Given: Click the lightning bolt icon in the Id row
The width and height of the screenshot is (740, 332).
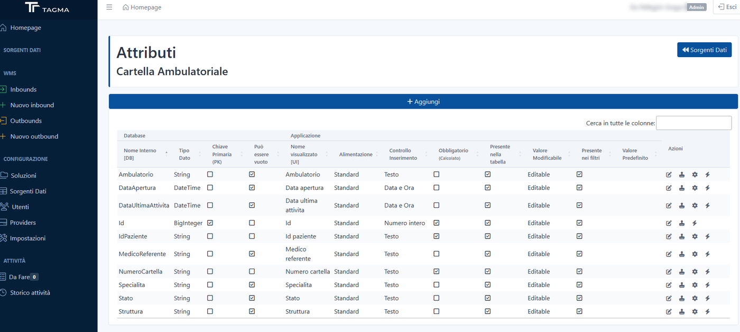Looking at the screenshot, I should click(x=695, y=223).
